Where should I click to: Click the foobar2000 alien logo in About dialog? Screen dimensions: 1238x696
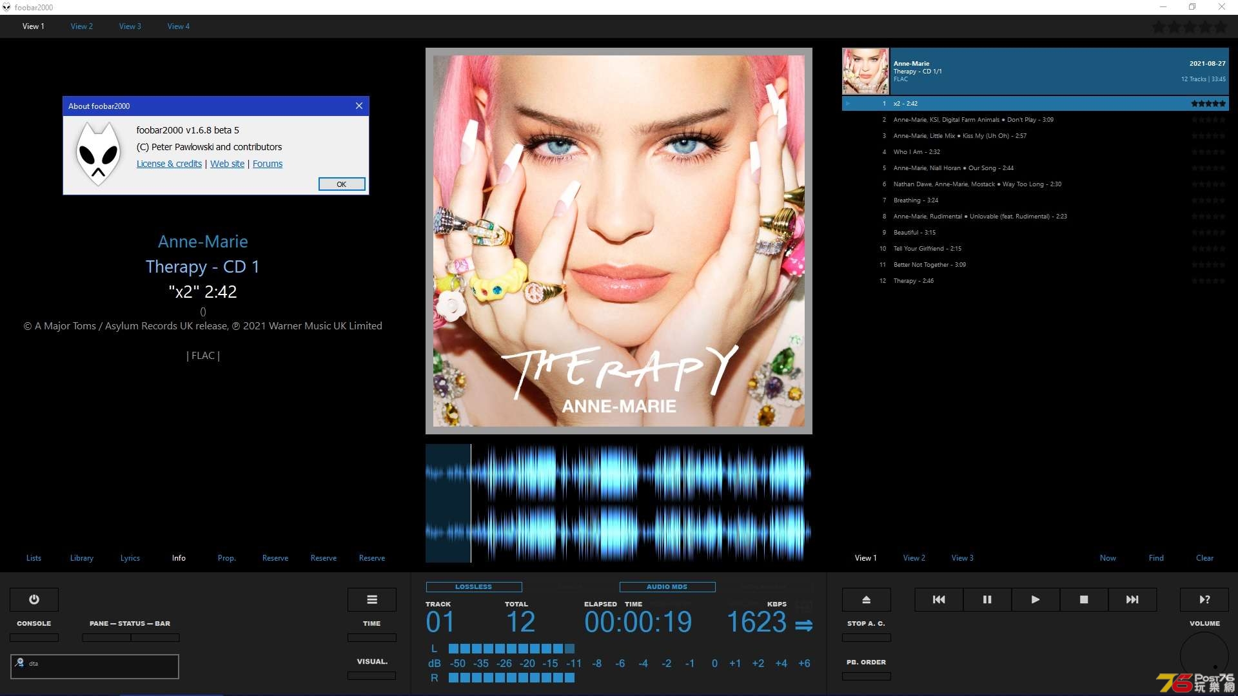[98, 155]
